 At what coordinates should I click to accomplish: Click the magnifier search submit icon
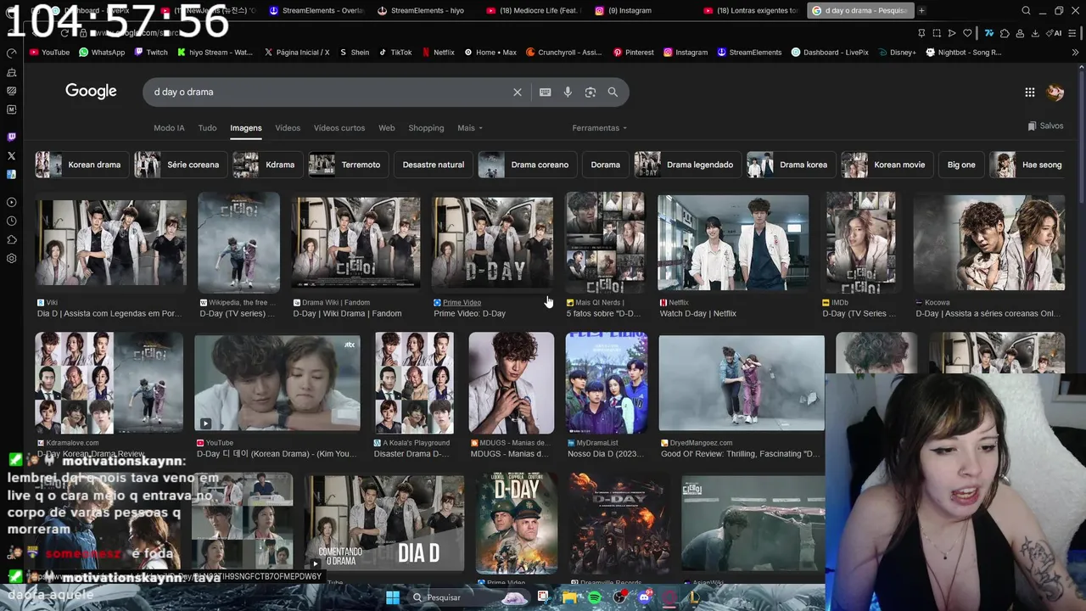click(613, 92)
